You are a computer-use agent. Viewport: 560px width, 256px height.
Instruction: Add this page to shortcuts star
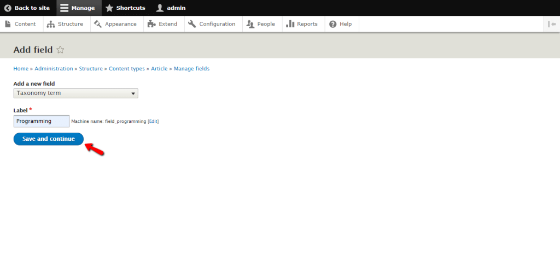60,50
